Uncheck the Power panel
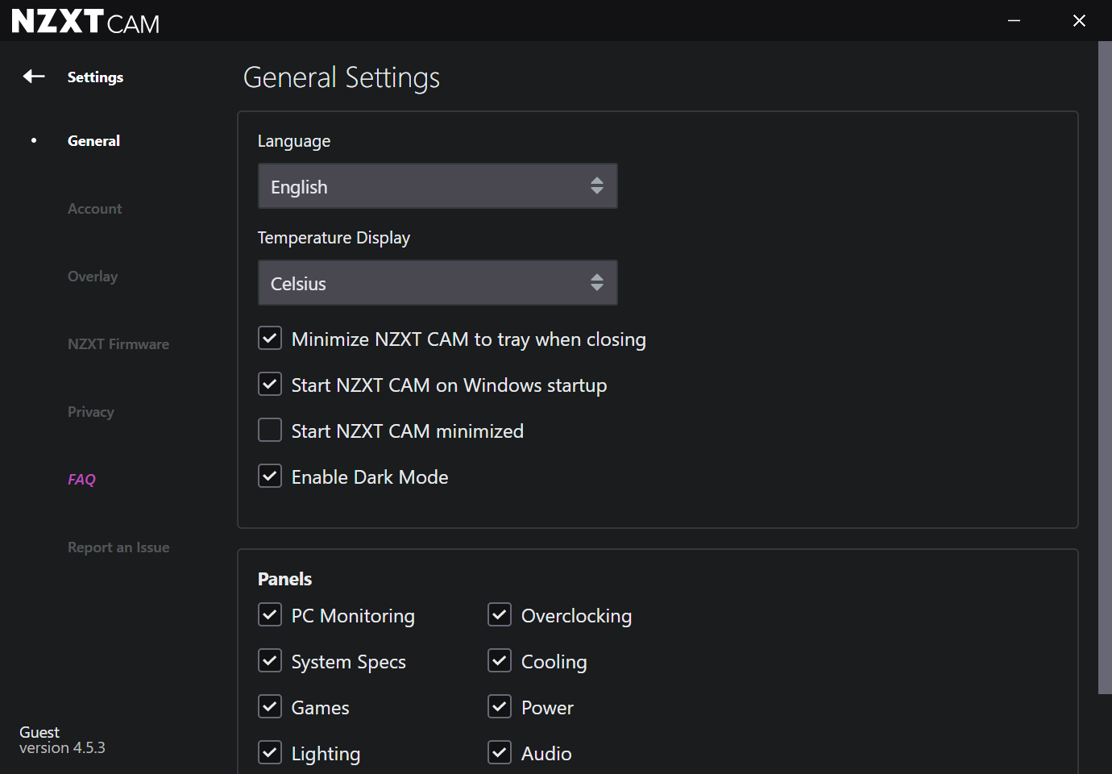Image resolution: width=1112 pixels, height=774 pixels. (500, 706)
